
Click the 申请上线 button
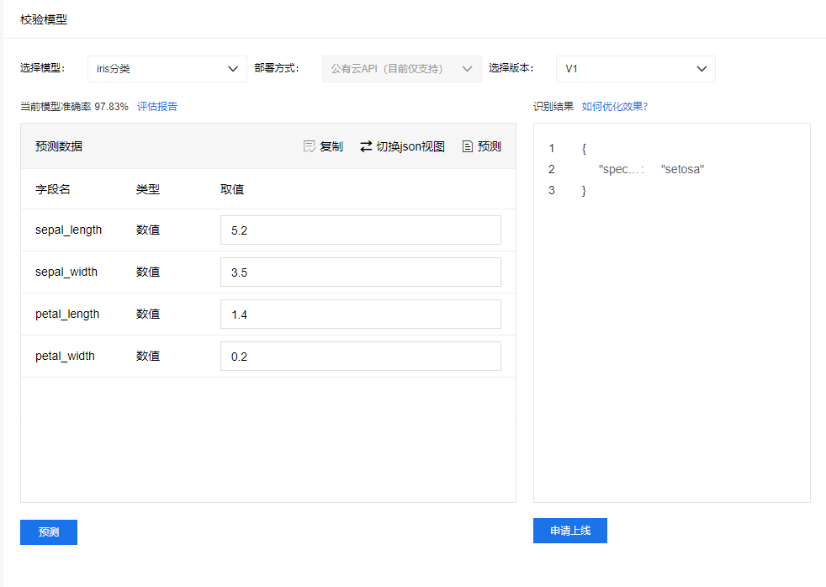(570, 531)
